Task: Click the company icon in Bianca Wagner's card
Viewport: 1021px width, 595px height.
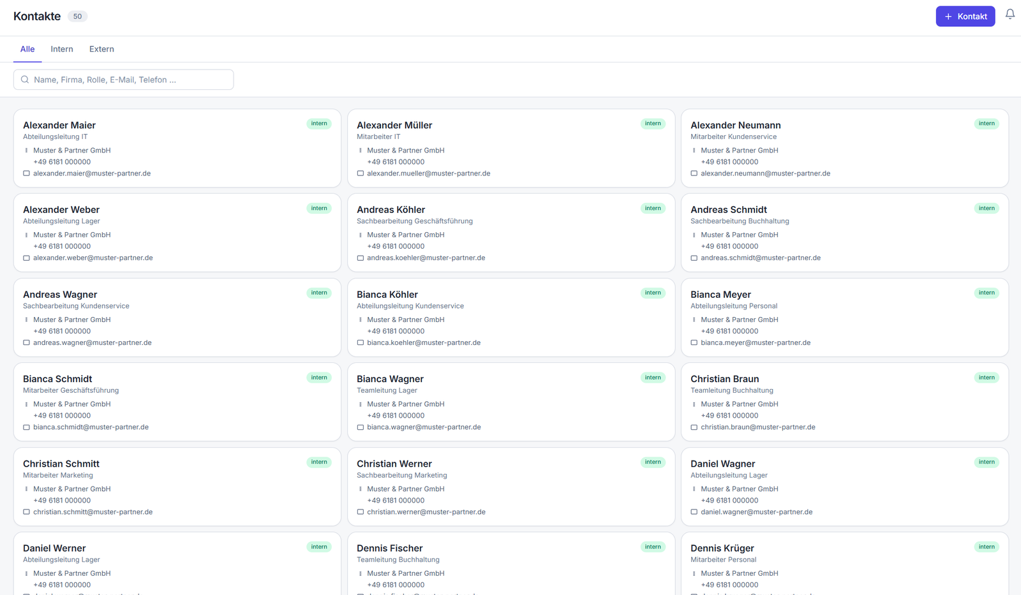Action: click(x=361, y=404)
